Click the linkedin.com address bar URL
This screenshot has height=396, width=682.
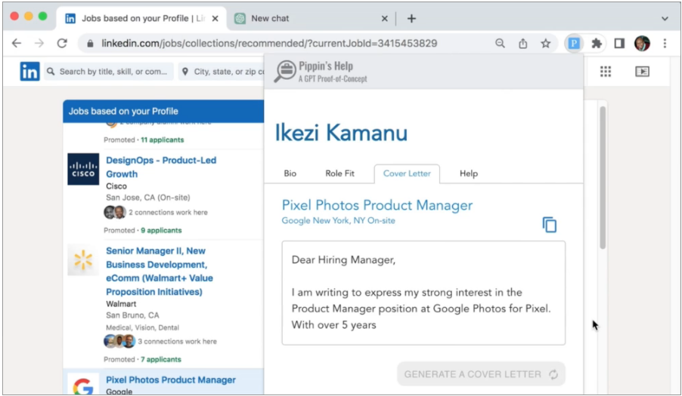coord(269,44)
